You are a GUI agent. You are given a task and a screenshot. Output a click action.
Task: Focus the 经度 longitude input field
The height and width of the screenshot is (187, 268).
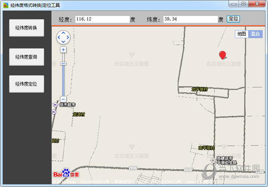(102, 19)
